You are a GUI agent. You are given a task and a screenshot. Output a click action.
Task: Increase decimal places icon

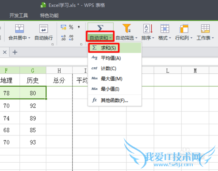pos(63,38)
